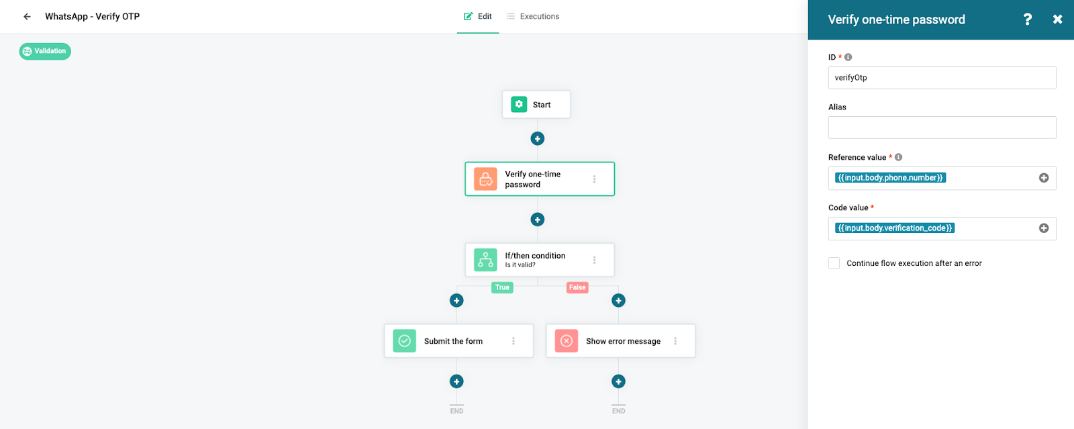The image size is (1074, 429).
Task: Select the Edit tab
Action: pyautogui.click(x=478, y=17)
